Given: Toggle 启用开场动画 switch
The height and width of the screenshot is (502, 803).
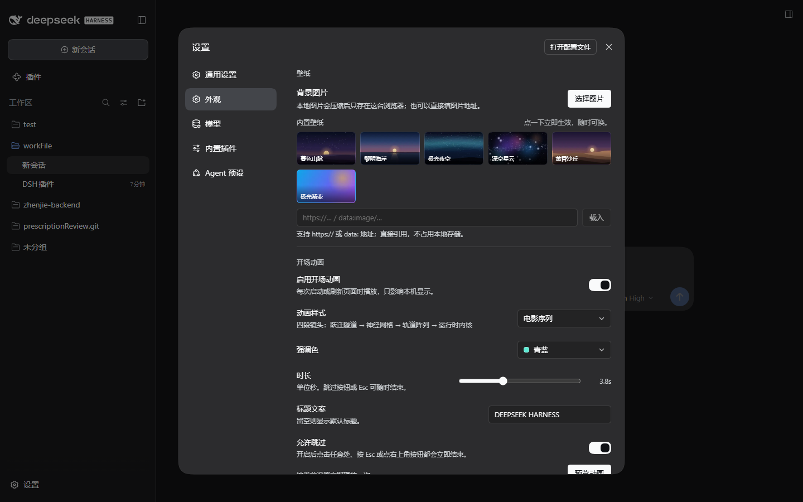Looking at the screenshot, I should [x=600, y=285].
